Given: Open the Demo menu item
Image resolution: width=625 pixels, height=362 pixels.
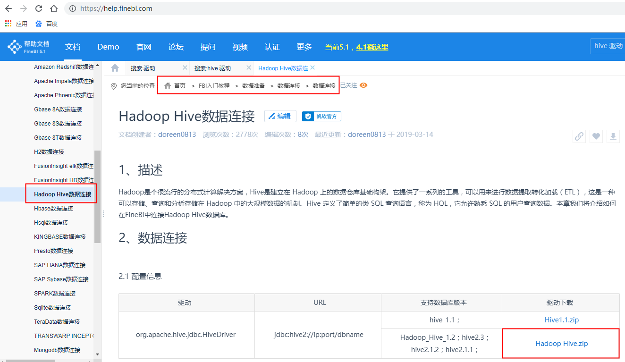Looking at the screenshot, I should 108,47.
